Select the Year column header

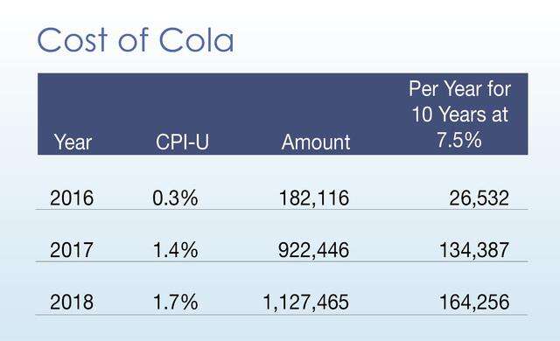click(73, 142)
